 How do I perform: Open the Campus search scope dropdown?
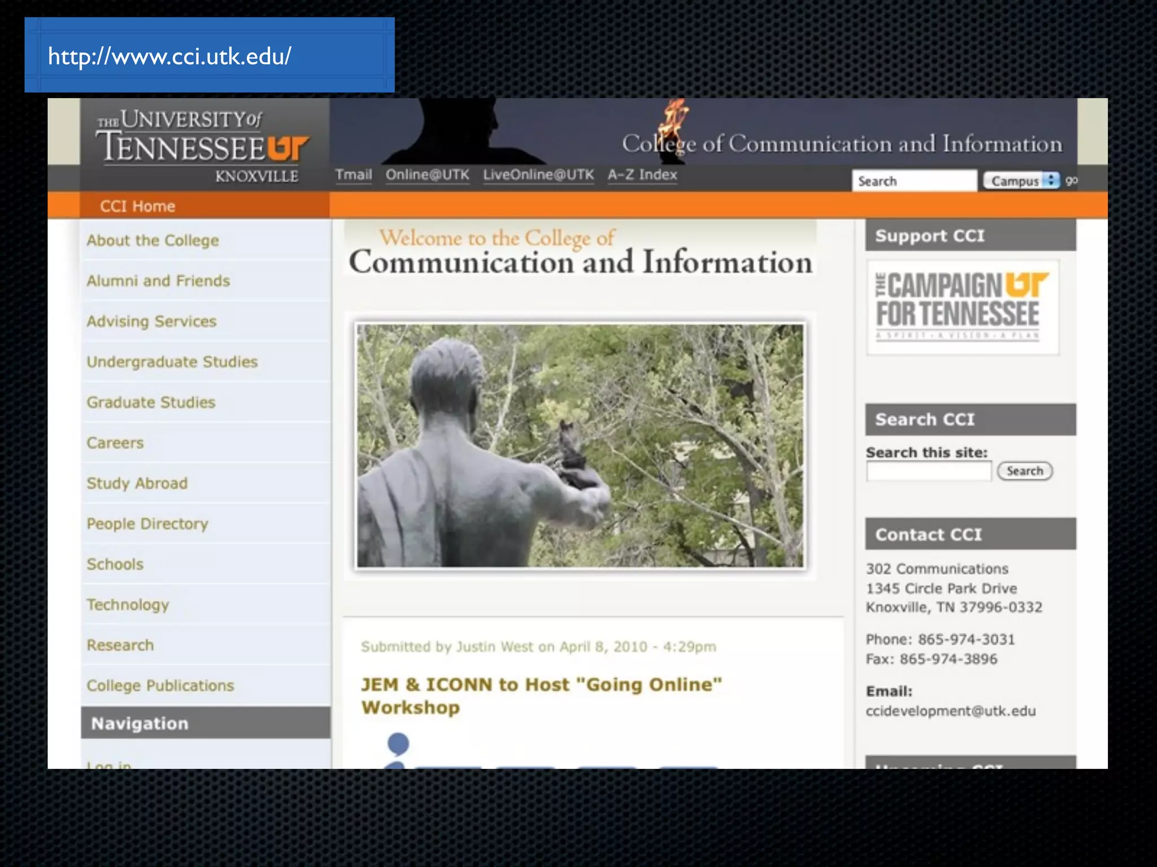pos(1021,181)
